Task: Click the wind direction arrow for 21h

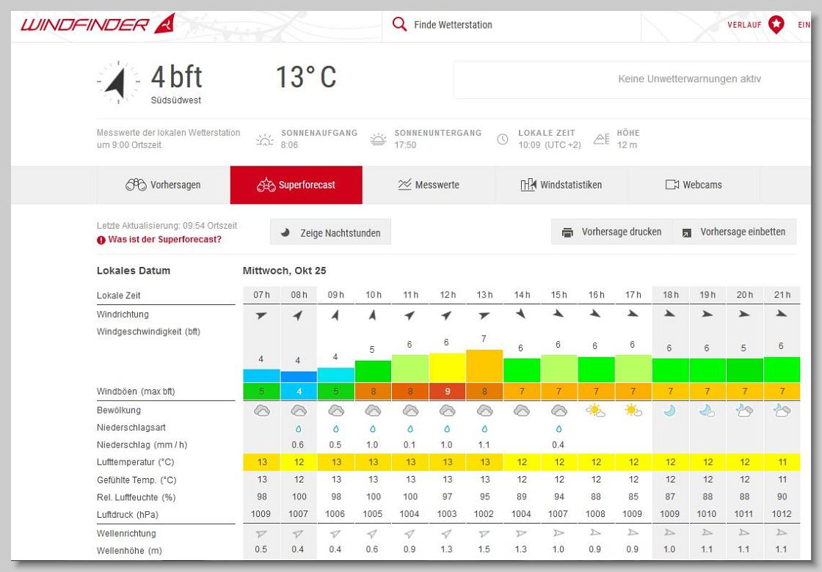Action: coord(782,314)
